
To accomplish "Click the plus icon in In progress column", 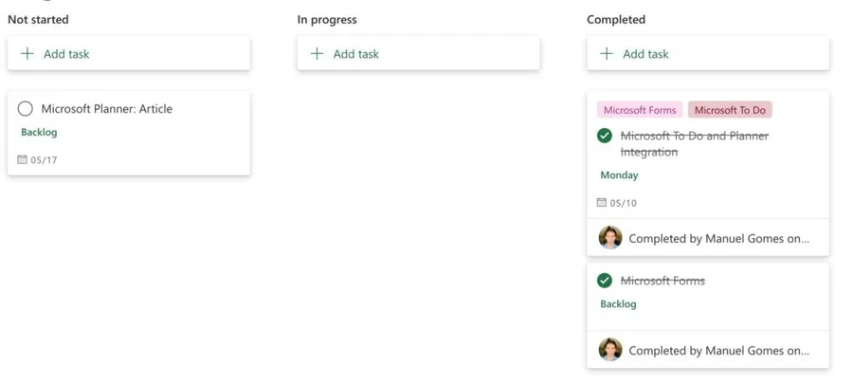I will [317, 54].
